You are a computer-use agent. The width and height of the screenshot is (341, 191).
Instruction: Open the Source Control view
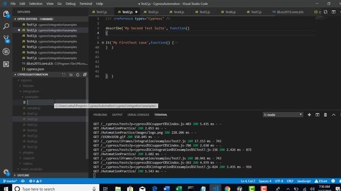coord(6,39)
